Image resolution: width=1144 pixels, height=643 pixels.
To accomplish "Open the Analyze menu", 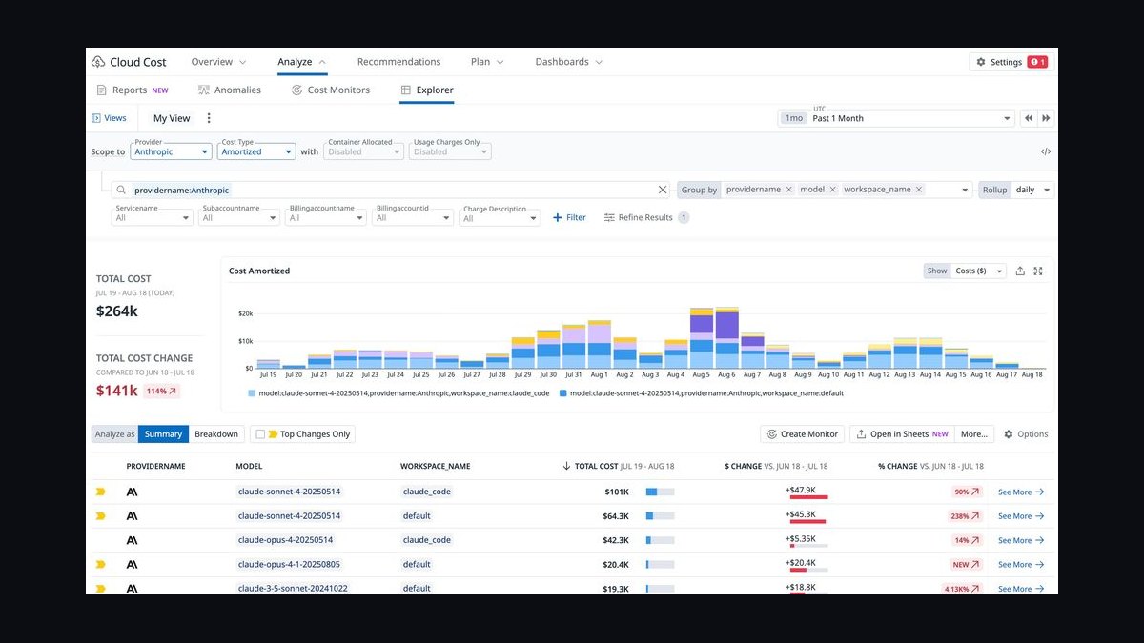I will 301,62.
